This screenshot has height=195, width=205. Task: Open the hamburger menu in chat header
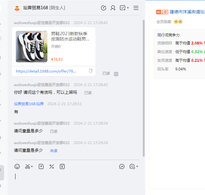[x=136, y=8]
